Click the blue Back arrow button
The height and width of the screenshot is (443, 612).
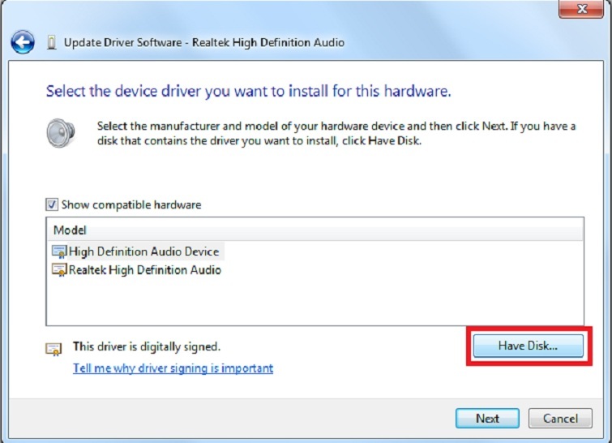pos(24,41)
